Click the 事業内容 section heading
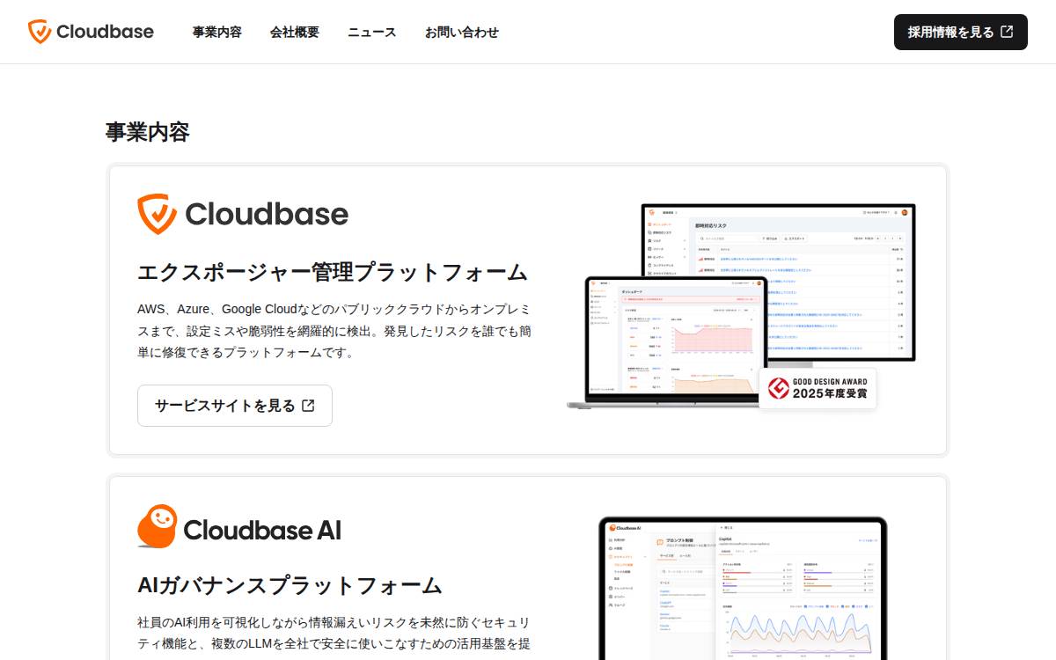 point(147,132)
